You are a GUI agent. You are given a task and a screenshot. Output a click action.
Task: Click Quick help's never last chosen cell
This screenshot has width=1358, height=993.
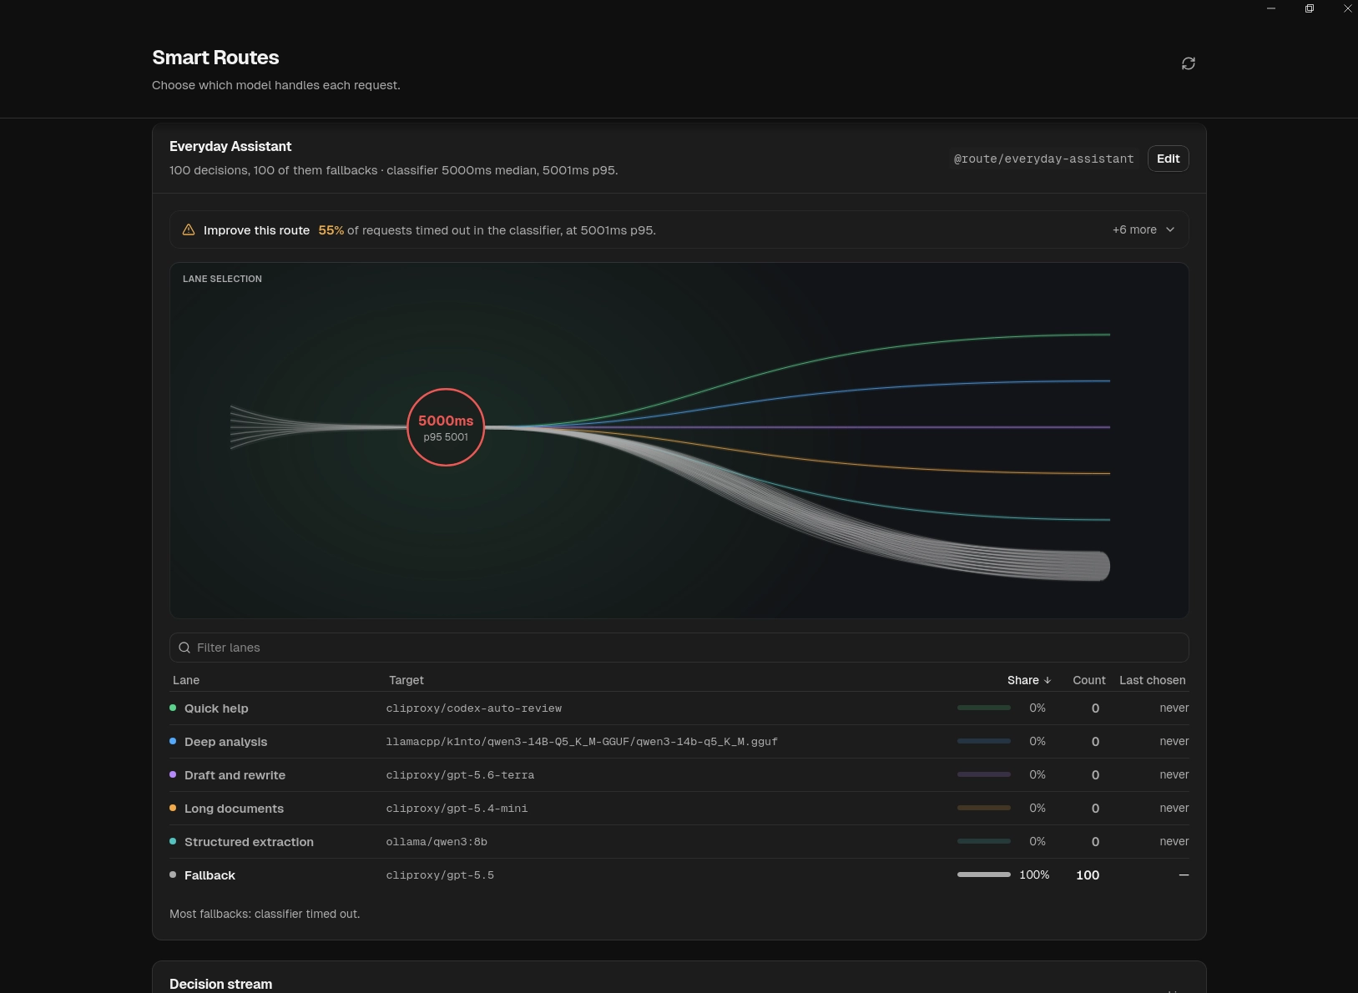[1174, 708]
